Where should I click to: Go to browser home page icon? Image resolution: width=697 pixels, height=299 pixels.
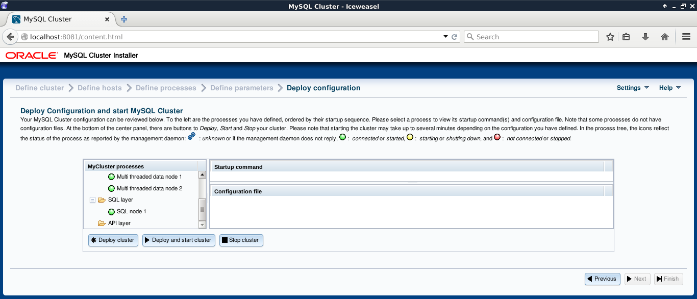click(x=664, y=37)
